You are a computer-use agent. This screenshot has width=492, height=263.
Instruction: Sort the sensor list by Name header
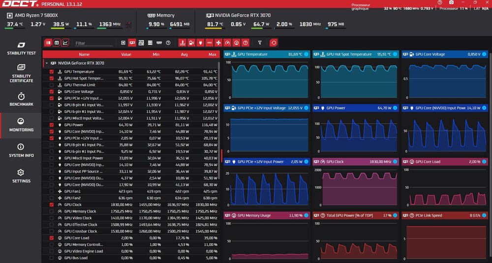coord(84,54)
